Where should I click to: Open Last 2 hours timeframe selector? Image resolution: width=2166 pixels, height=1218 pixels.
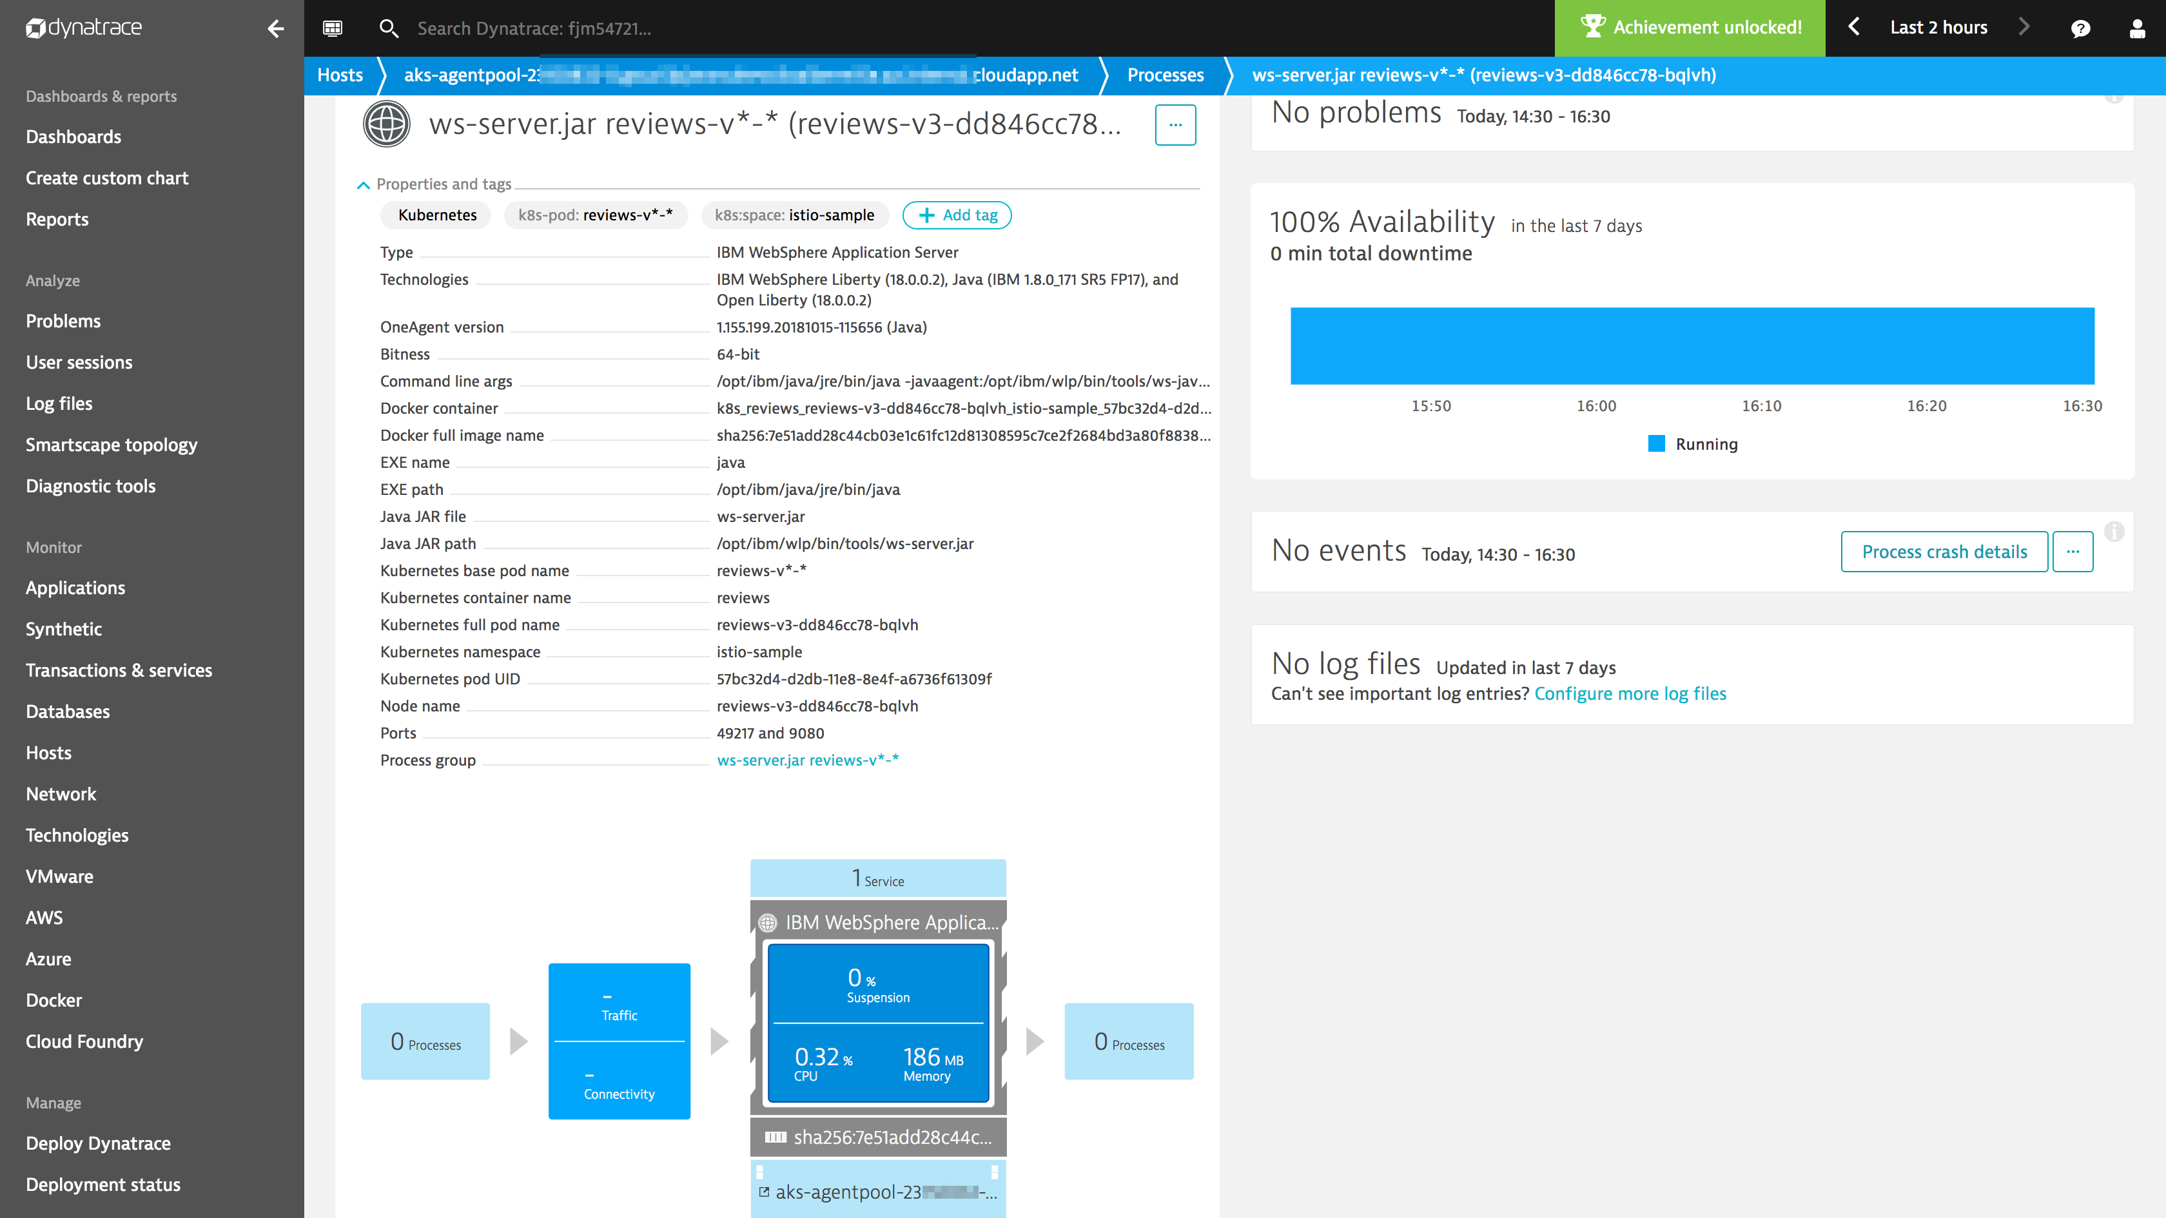(1938, 27)
